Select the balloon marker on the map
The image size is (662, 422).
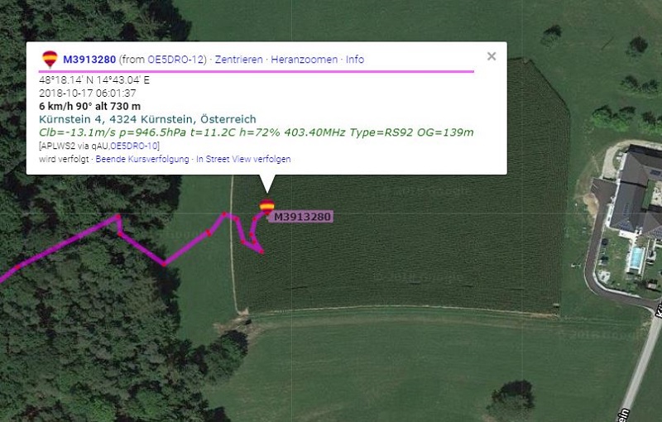pos(266,207)
